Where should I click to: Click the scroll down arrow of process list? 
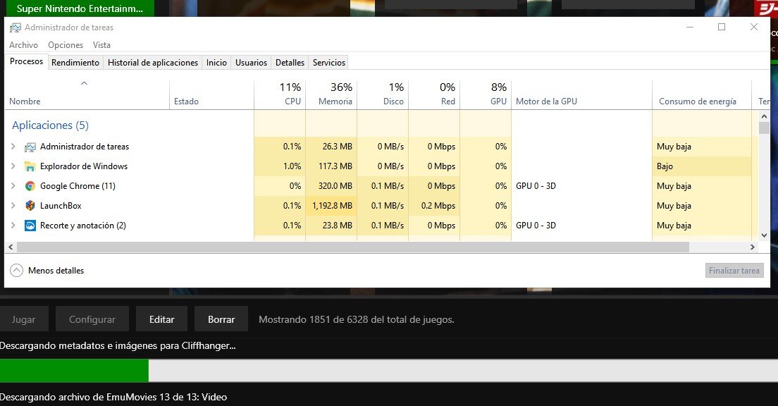[764, 235]
